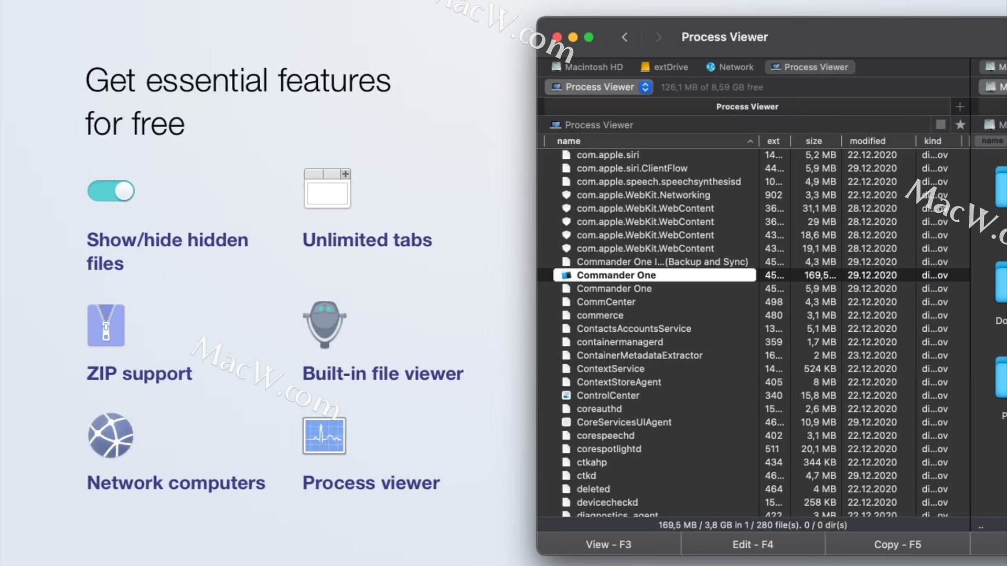Select the devicecheckd row
Image resolution: width=1007 pixels, height=566 pixels.
754,503
